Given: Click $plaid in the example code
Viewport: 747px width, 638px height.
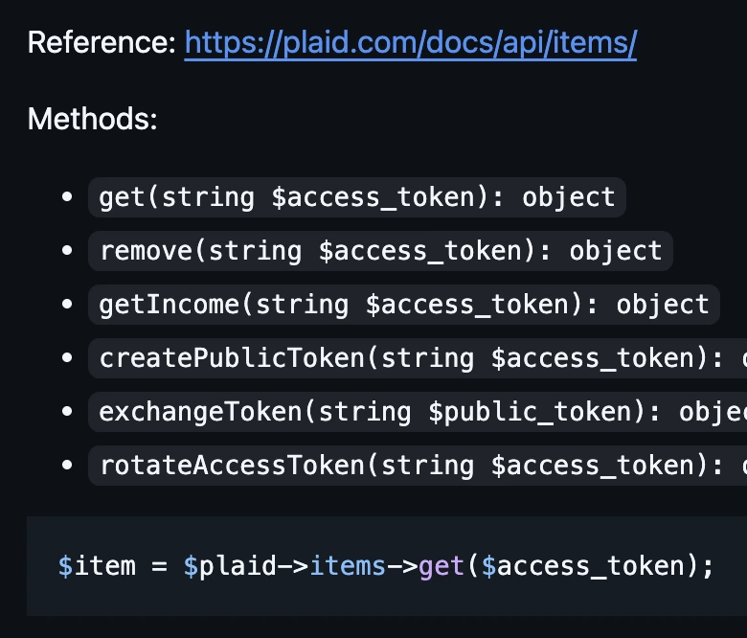Looking at the screenshot, I should point(222,566).
